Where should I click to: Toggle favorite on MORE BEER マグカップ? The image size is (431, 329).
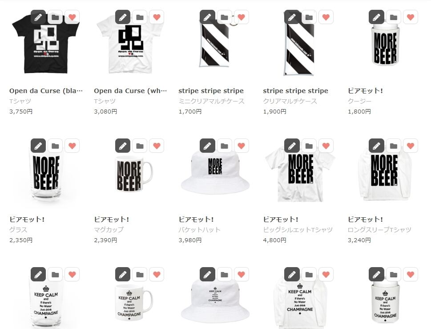point(157,146)
